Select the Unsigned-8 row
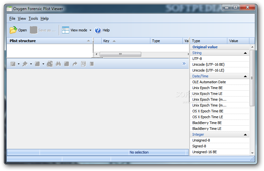This screenshot has width=264, height=171. pos(220,140)
